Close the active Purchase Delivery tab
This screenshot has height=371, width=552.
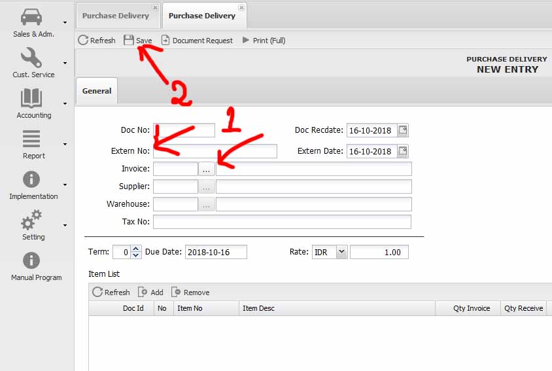[x=241, y=8]
